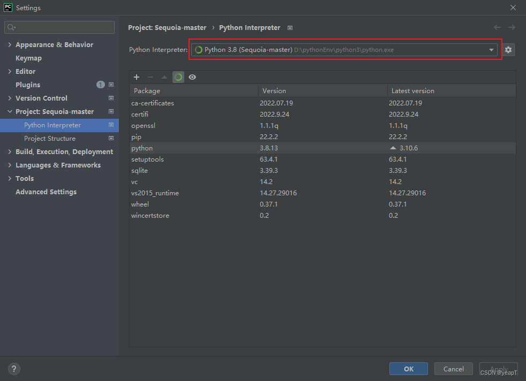
Task: Open the interpreter gear settings icon
Action: tap(508, 50)
